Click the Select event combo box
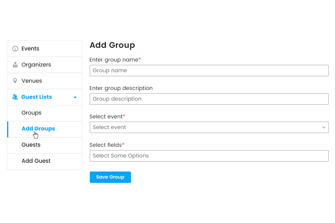335x223 pixels. tap(209, 127)
